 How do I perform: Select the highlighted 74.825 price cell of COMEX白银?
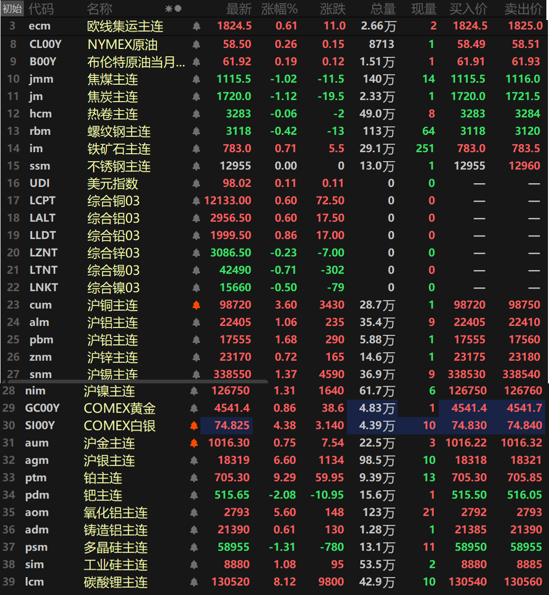tap(226, 425)
